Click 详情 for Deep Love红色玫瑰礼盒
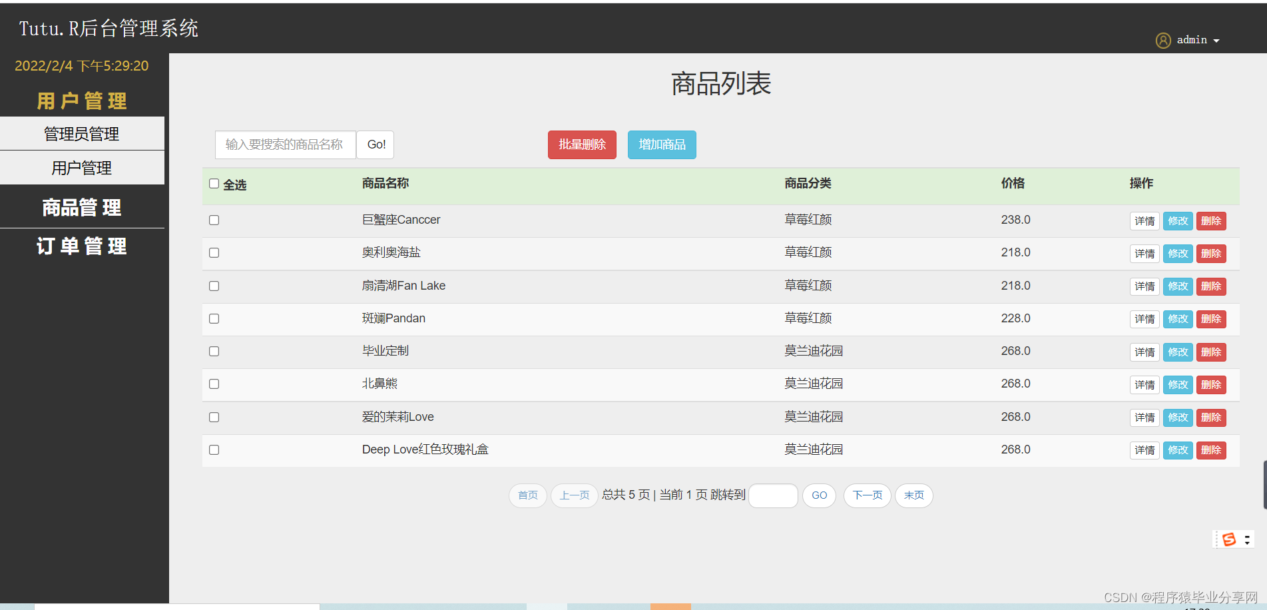1267x610 pixels. pos(1144,450)
